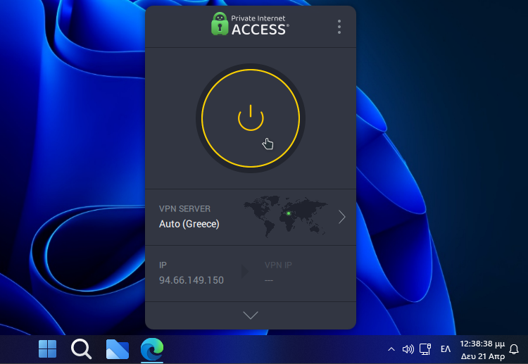Screen dimensions: 528x364
Task: Open the volume speaker control
Action: tap(408, 349)
